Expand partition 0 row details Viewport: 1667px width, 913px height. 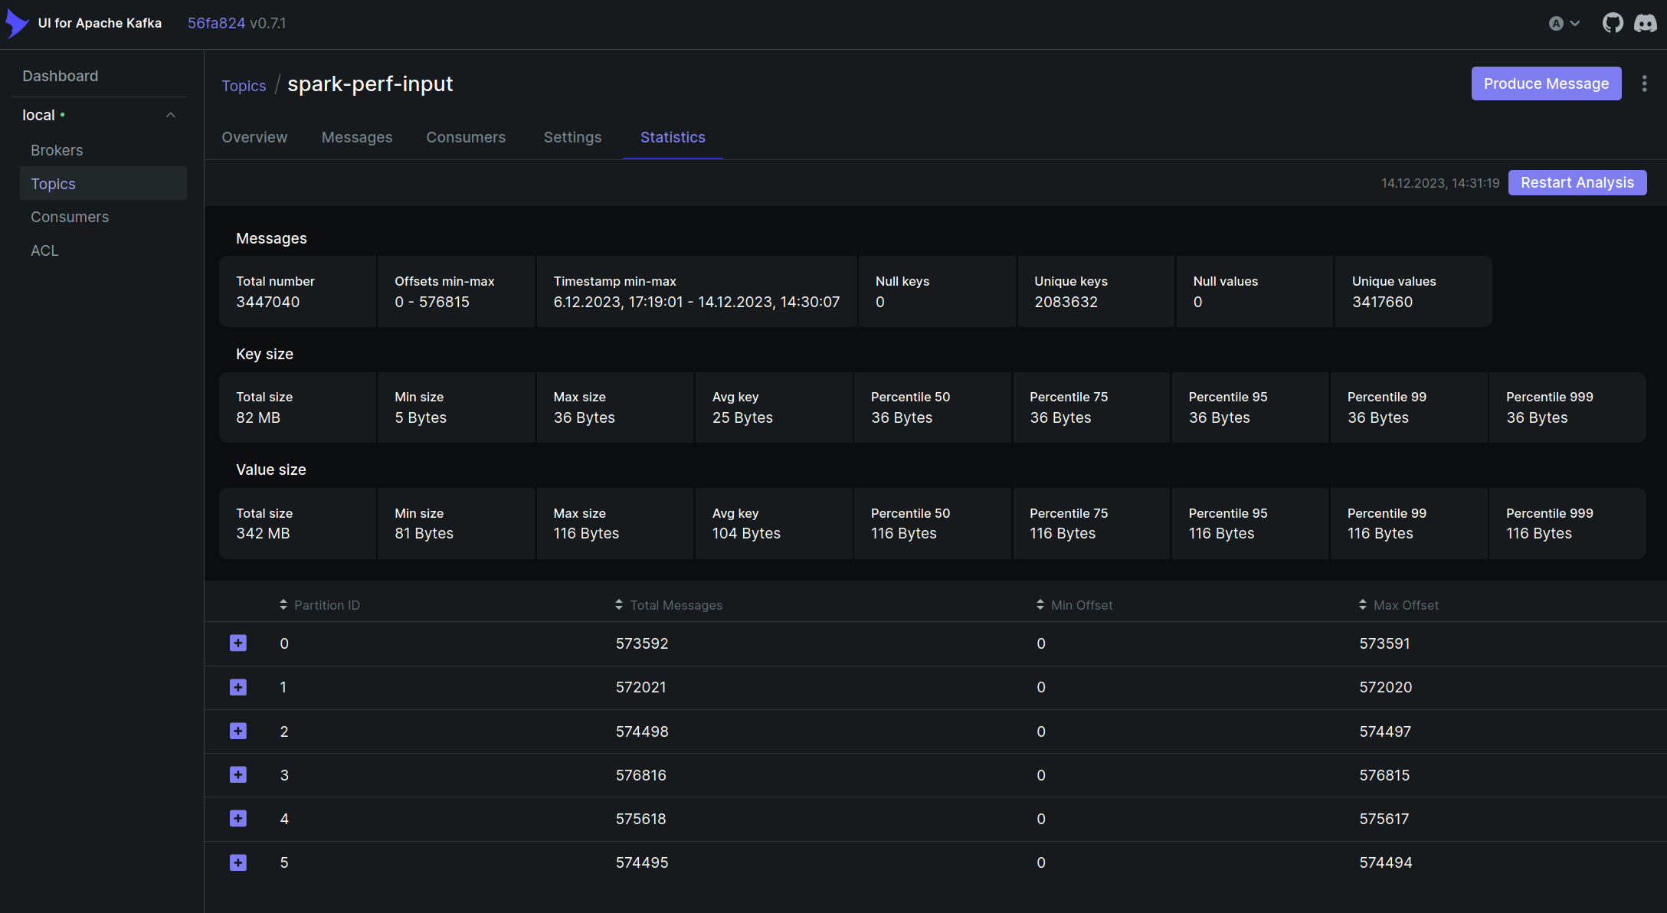pyautogui.click(x=238, y=643)
